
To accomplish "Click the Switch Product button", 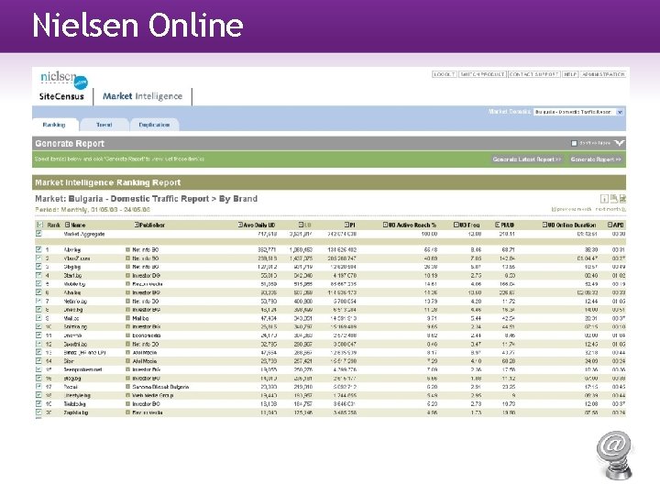I will [482, 74].
